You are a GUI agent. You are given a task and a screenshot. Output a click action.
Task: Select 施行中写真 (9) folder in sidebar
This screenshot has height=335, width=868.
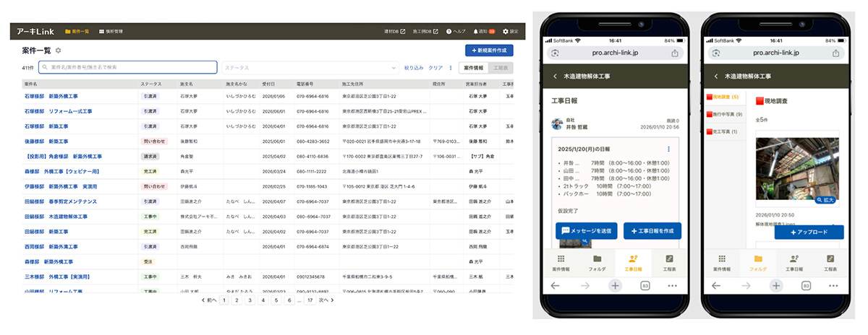pyautogui.click(x=726, y=114)
